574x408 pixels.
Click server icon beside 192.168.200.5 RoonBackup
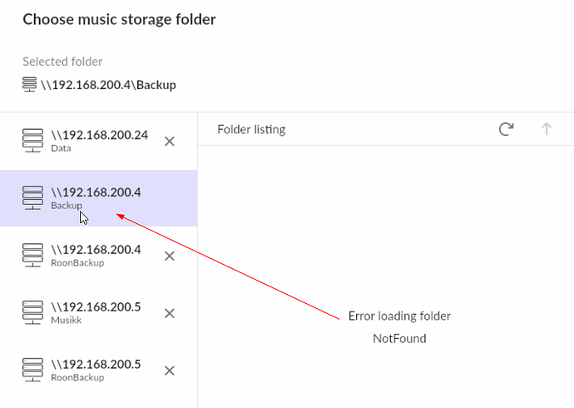pyautogui.click(x=32, y=371)
